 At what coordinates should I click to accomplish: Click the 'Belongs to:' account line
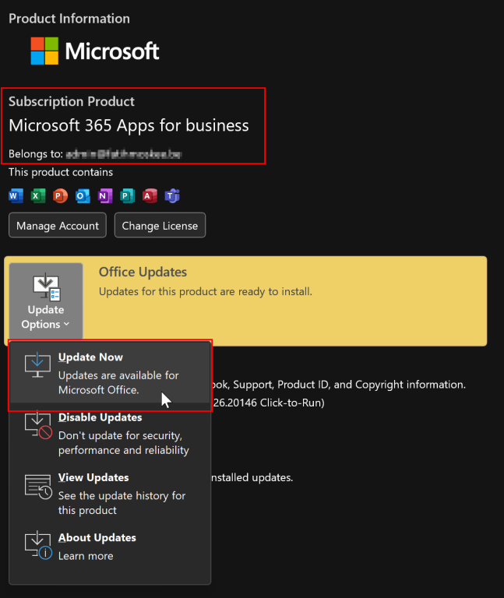tap(95, 154)
